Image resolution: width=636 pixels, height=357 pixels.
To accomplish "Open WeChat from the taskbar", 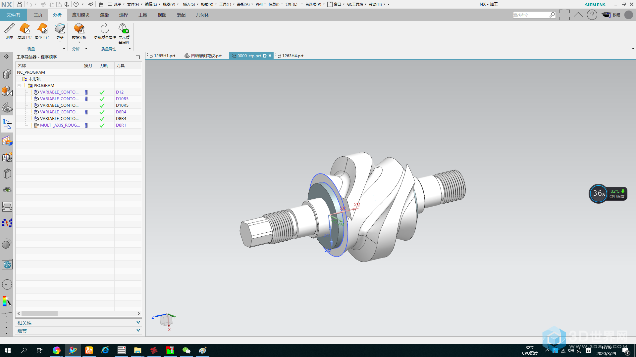I will click(x=186, y=350).
